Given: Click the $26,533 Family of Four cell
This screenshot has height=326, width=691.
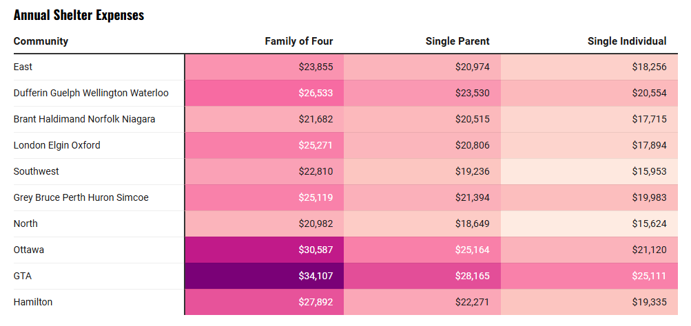Looking at the screenshot, I should [264, 94].
